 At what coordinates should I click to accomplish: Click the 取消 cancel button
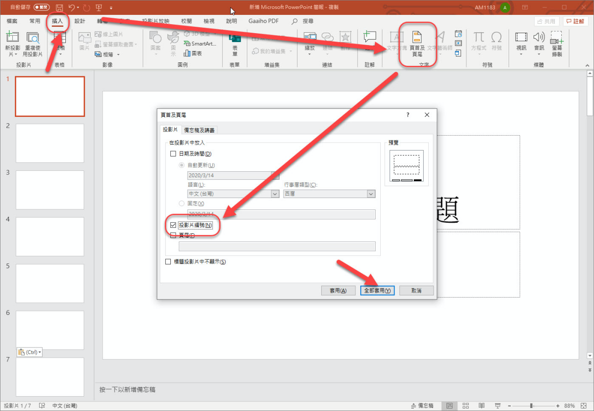coord(416,291)
